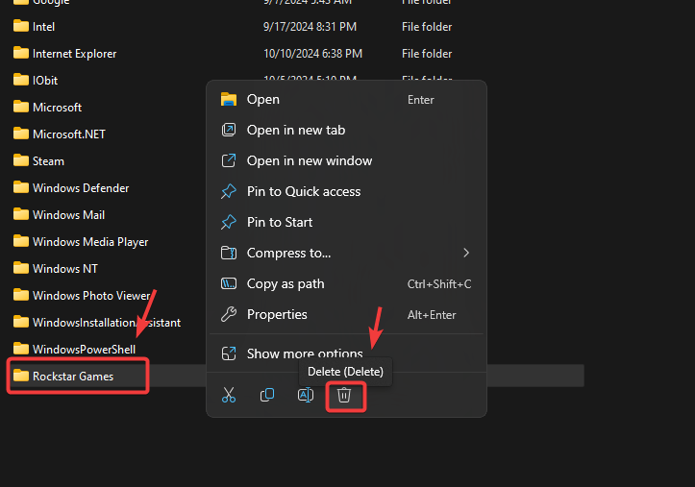Image resolution: width=695 pixels, height=487 pixels.
Task: Choose Open in new window
Action: click(x=309, y=160)
